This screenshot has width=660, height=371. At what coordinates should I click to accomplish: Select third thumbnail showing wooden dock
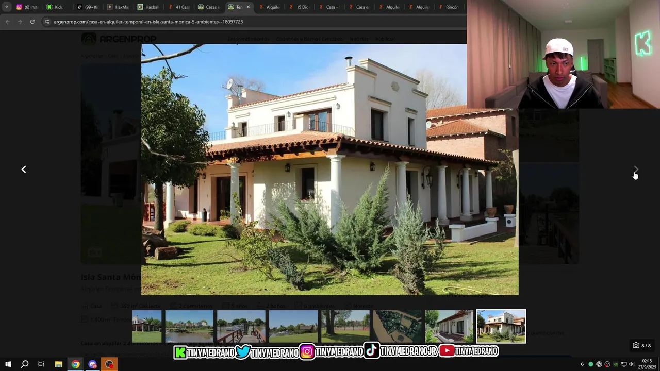click(241, 326)
